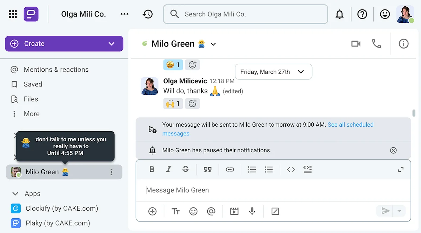This screenshot has height=233, width=421.
Task: Open the send options dropdown arrow
Action: click(399, 211)
